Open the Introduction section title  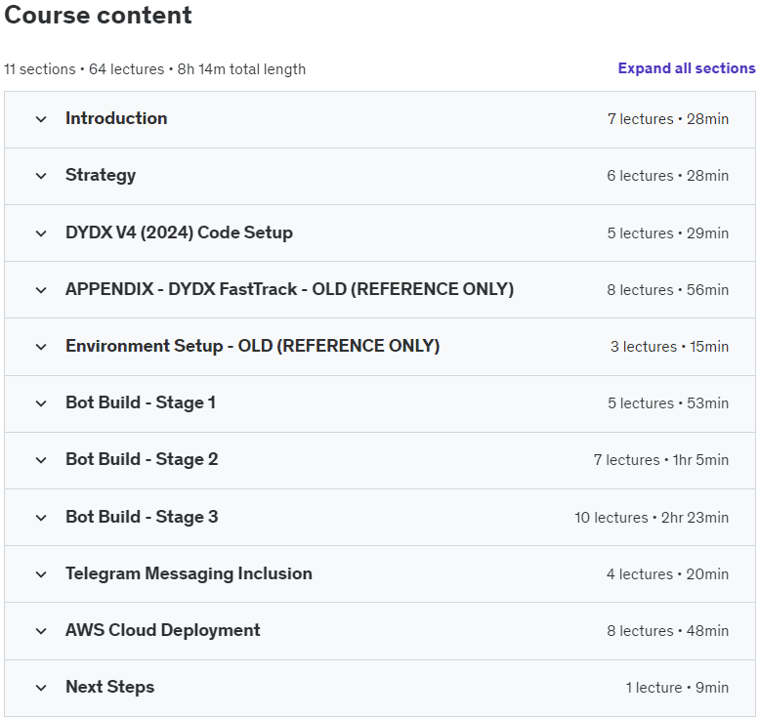click(x=116, y=118)
